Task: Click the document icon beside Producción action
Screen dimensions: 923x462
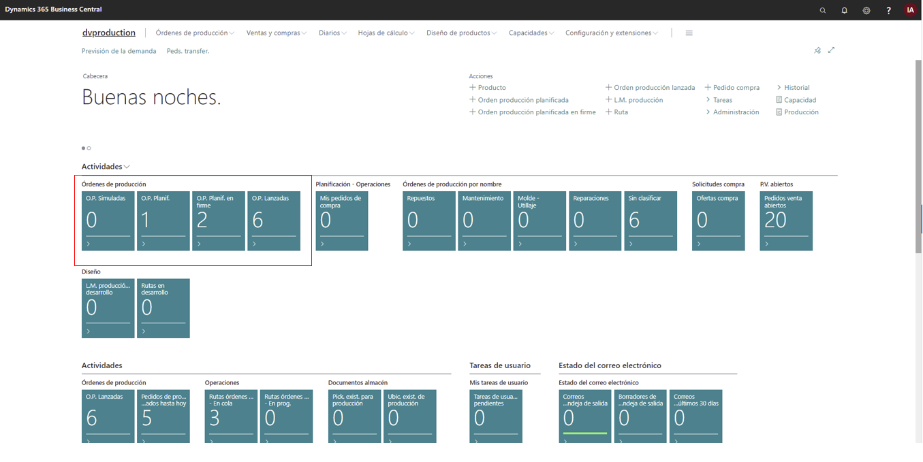Action: 779,112
